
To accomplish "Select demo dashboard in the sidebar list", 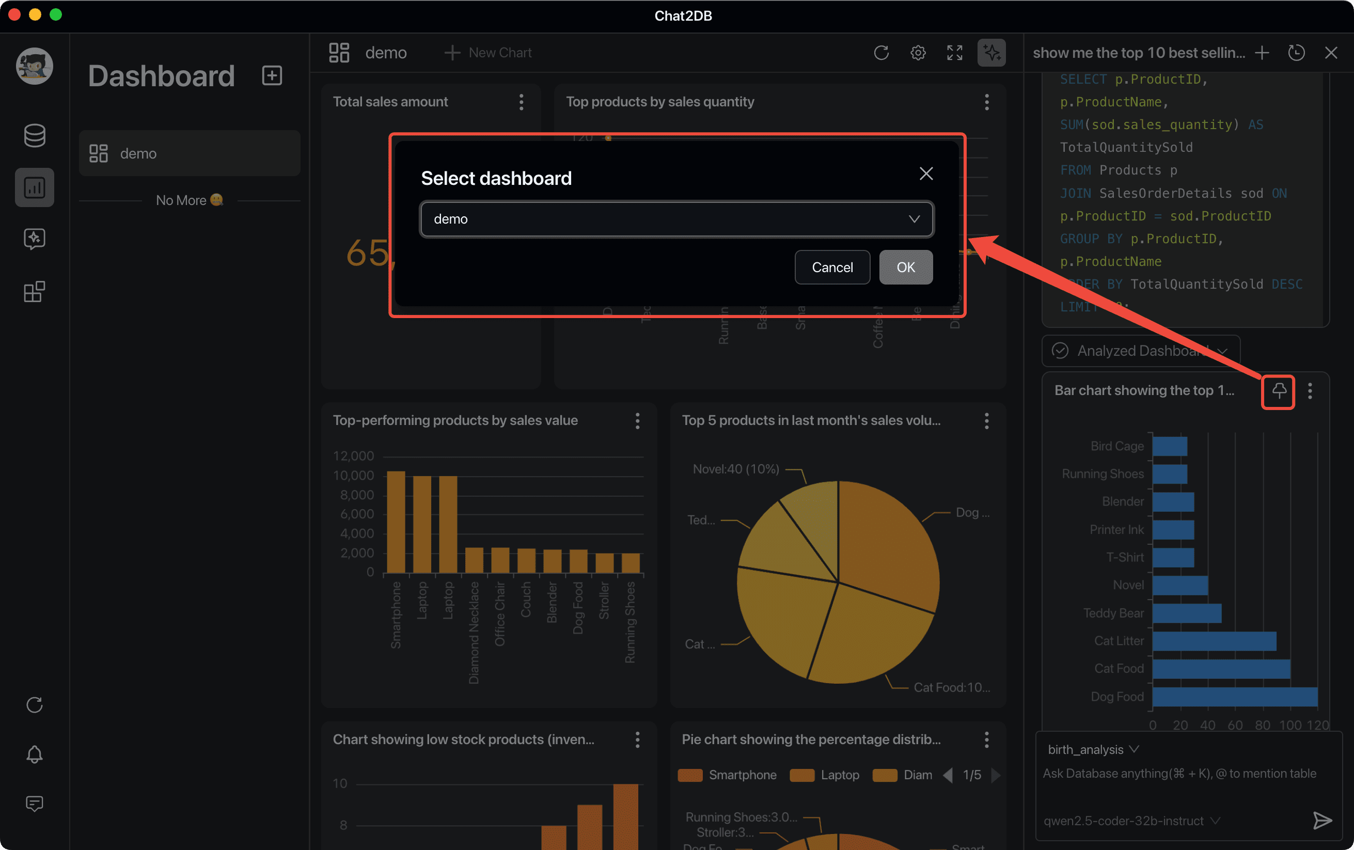I will click(x=190, y=153).
